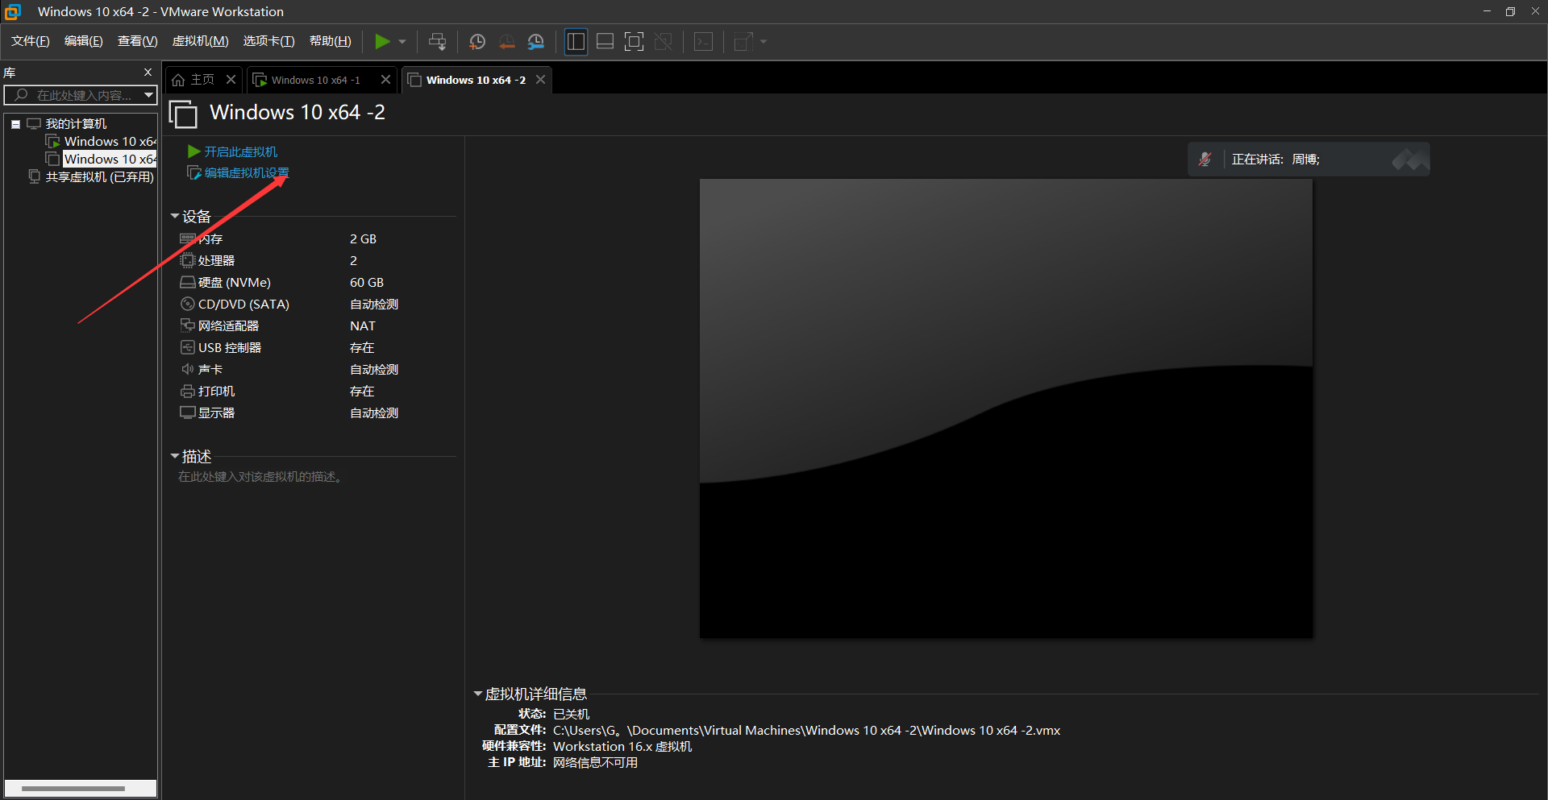Toggle the library sidebar view icon
The width and height of the screenshot is (1548, 800).
(x=576, y=42)
